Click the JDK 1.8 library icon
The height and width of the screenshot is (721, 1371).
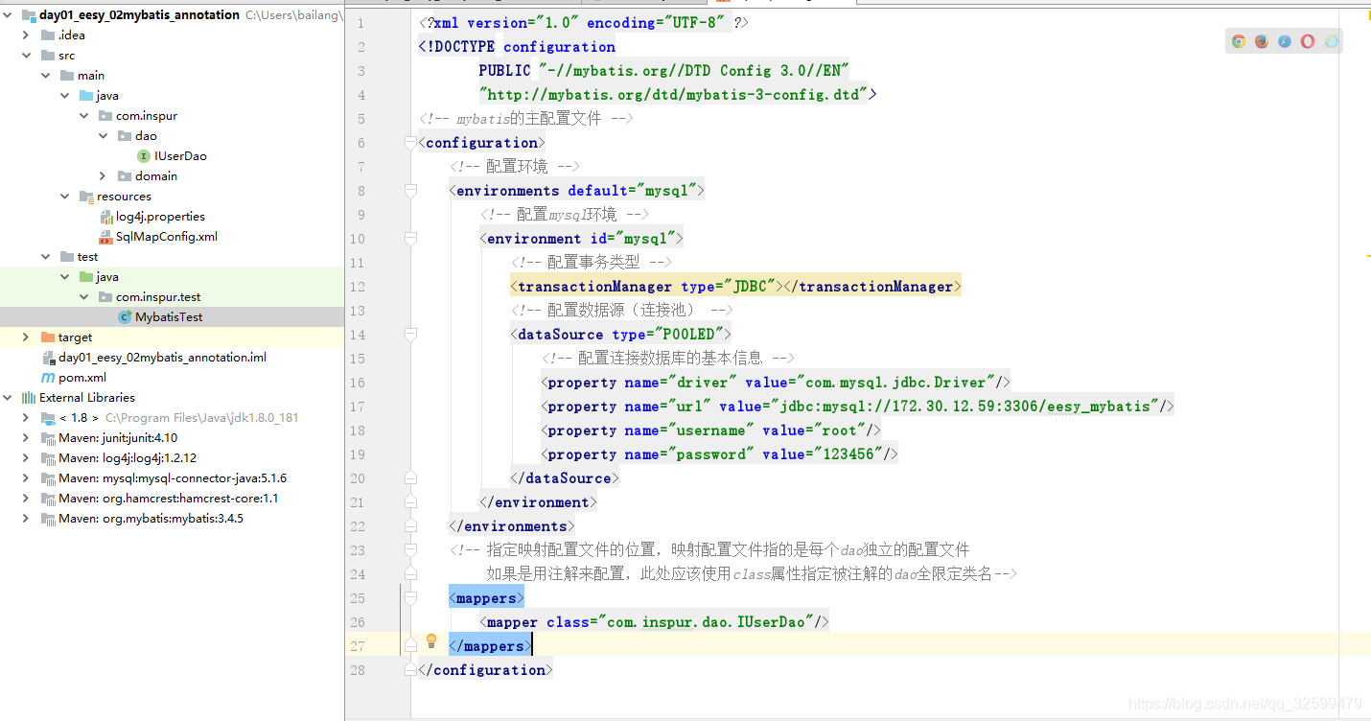[x=49, y=418]
